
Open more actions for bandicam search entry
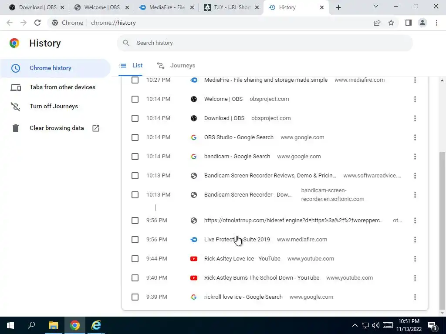point(415,157)
